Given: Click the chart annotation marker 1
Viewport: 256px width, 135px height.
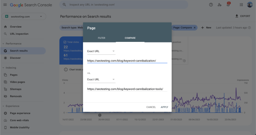Looking at the screenshot, I should [100, 115].
